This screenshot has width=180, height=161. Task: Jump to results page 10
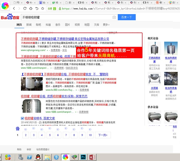[x=90, y=135]
